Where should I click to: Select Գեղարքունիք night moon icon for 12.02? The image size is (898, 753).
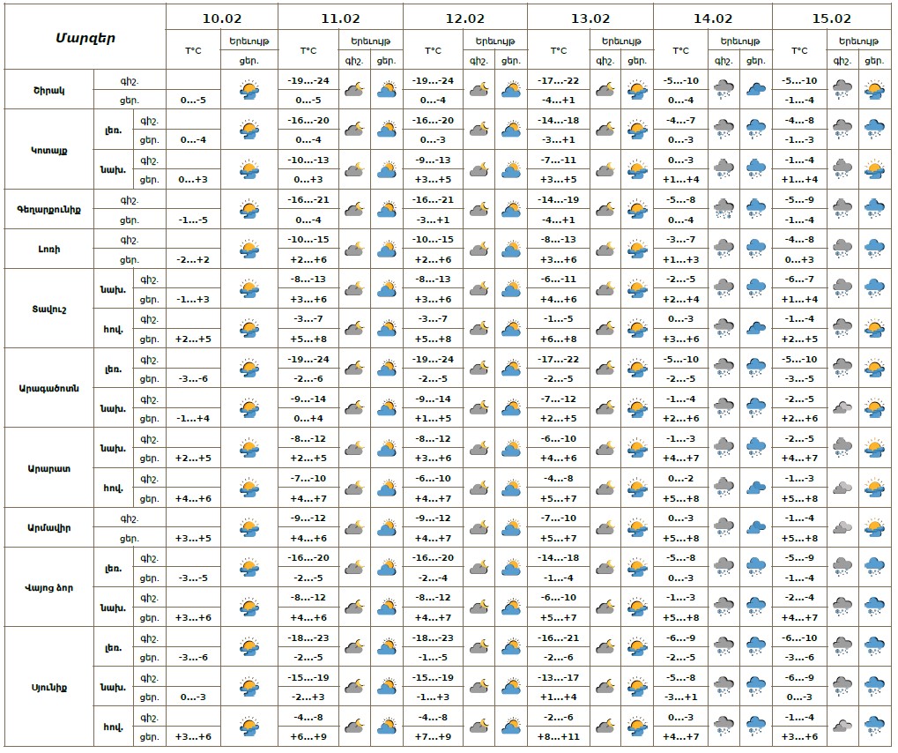tap(479, 209)
